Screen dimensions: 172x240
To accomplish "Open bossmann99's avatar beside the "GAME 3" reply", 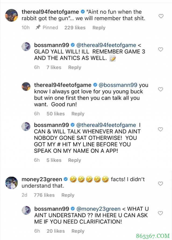I will pyautogui.click(x=26, y=46).
